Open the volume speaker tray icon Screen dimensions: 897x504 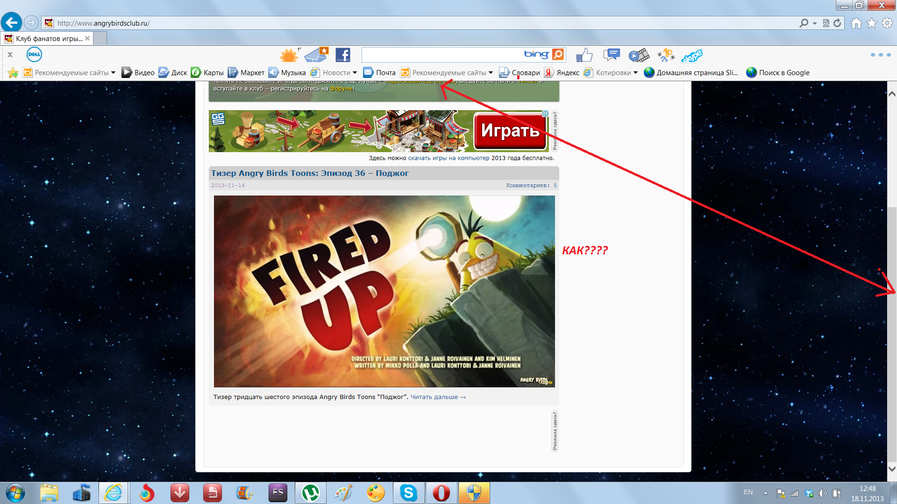tap(822, 493)
